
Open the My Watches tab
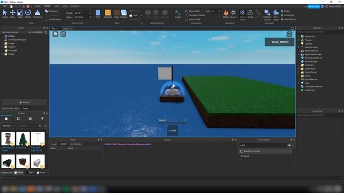pyautogui.click(x=76, y=144)
